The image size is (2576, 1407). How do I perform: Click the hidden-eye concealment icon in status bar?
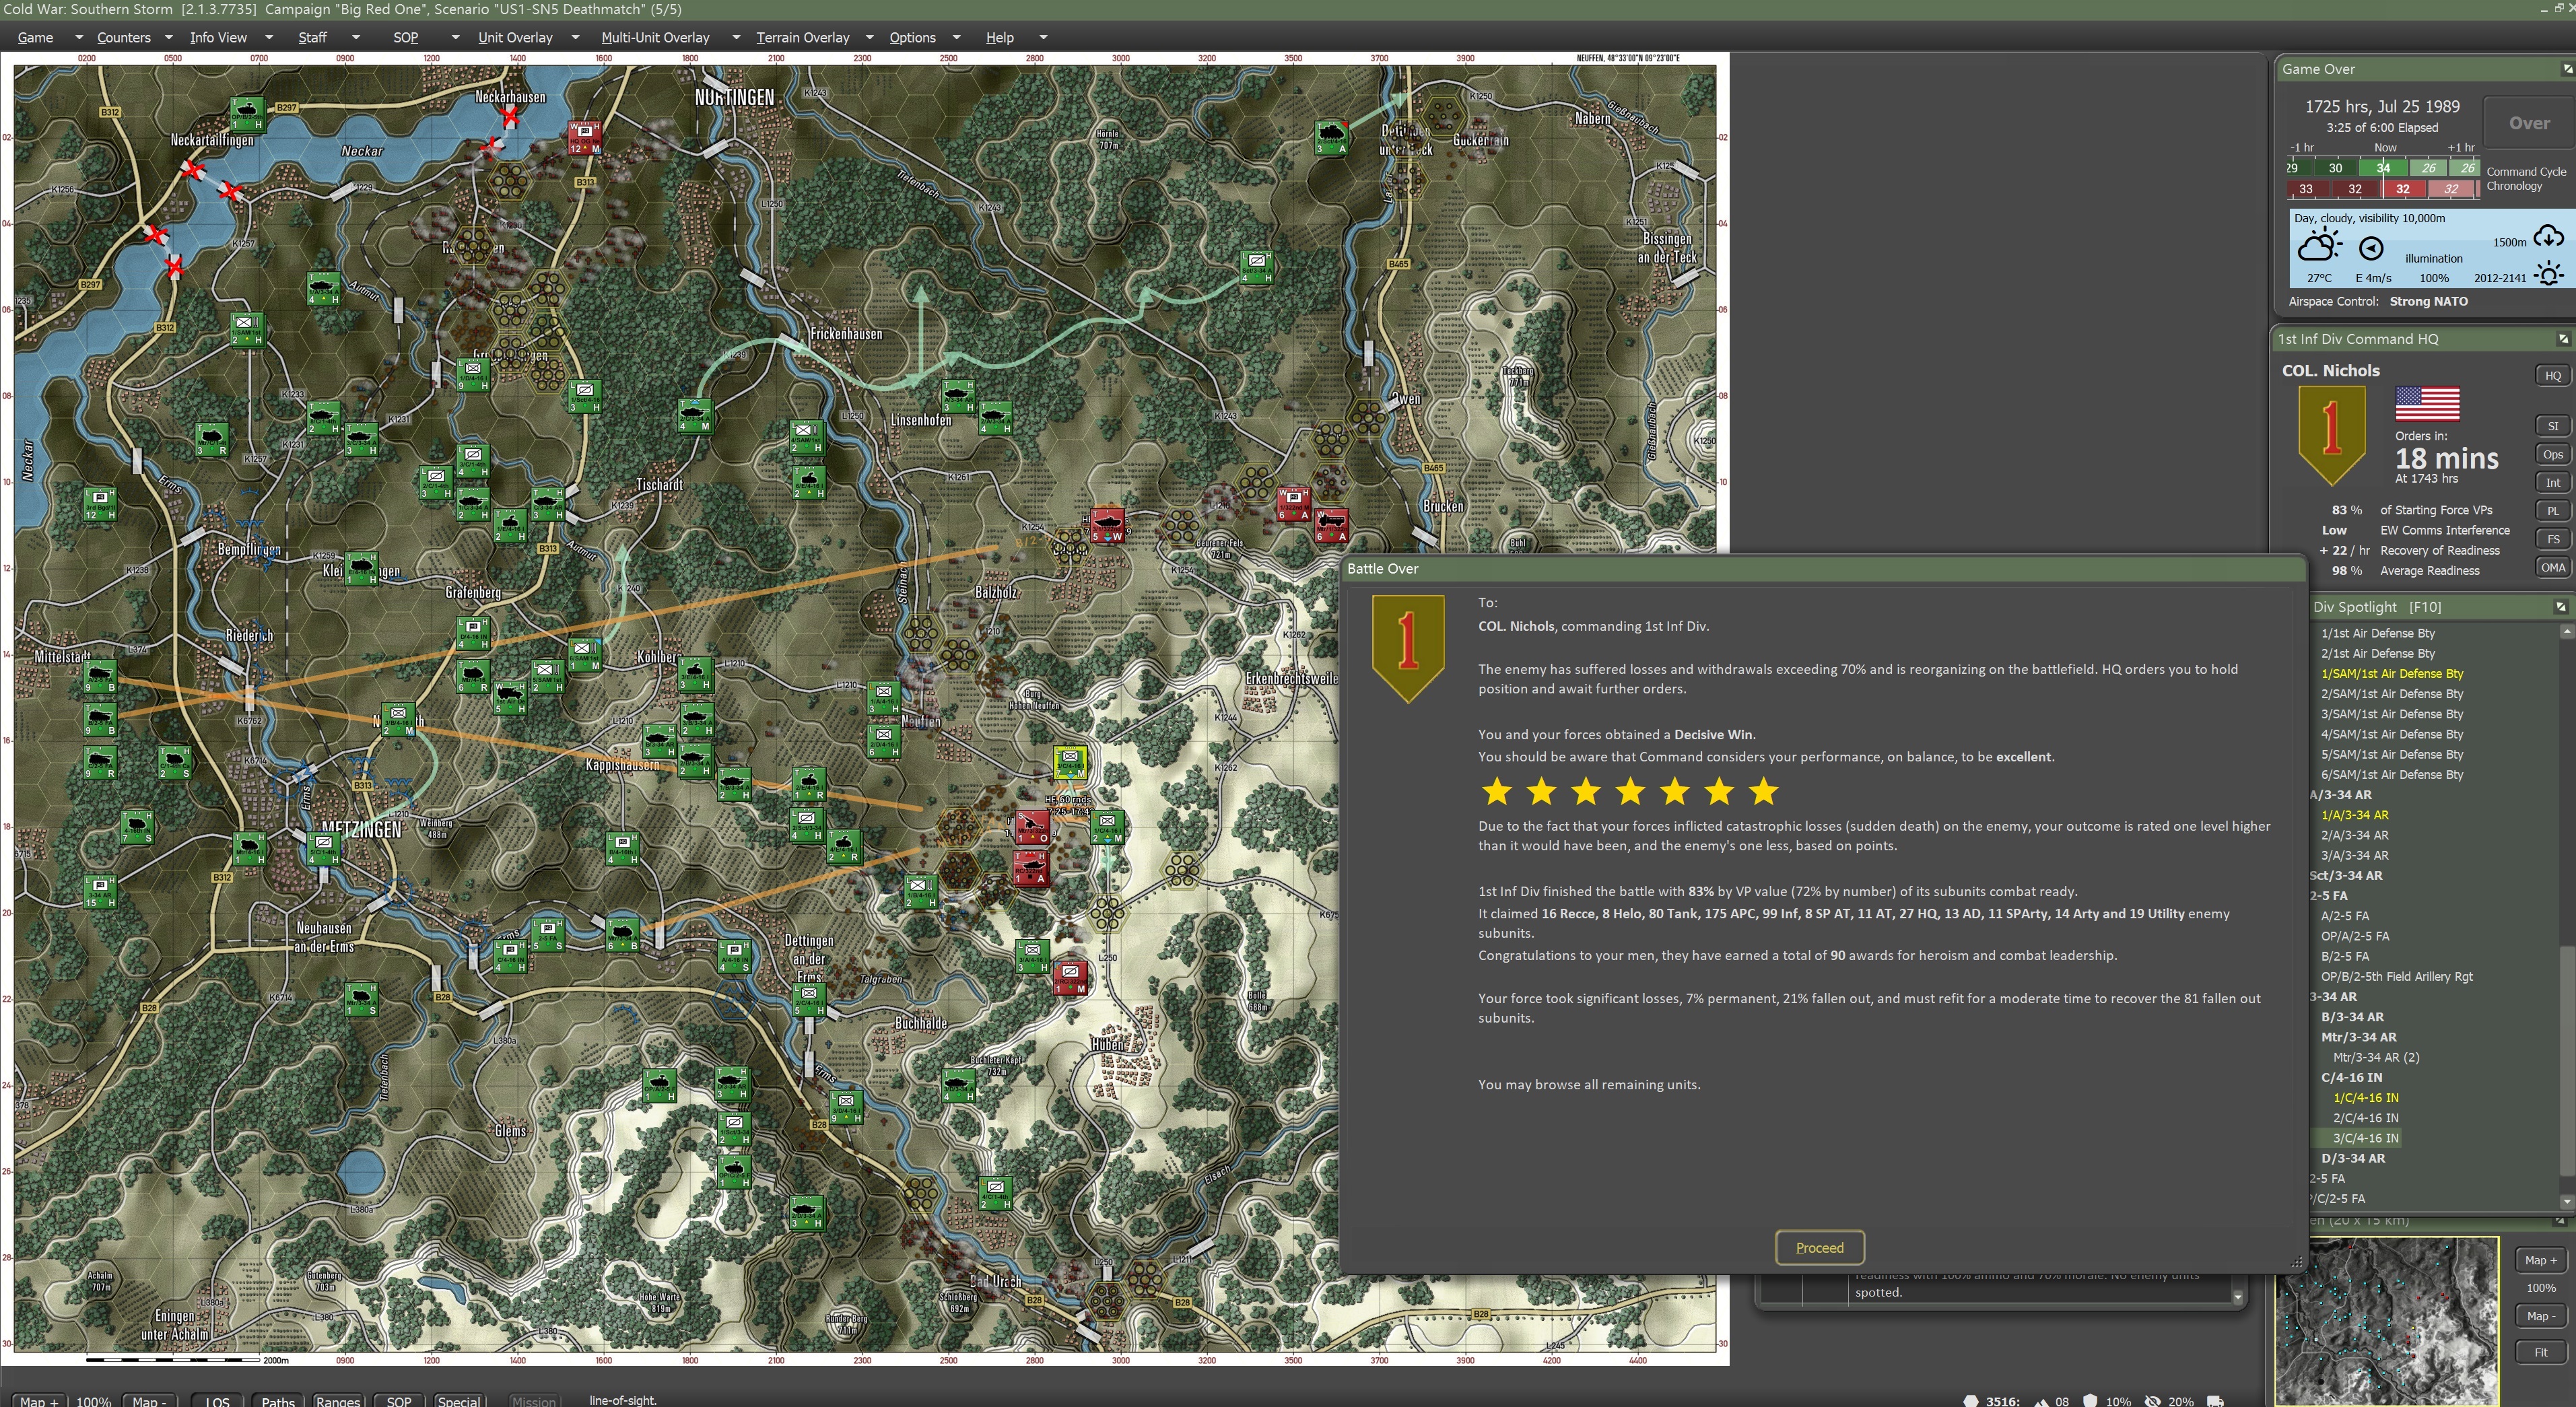[2153, 1400]
